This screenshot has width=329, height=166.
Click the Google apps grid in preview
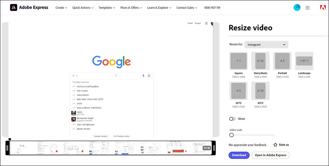point(206,23)
